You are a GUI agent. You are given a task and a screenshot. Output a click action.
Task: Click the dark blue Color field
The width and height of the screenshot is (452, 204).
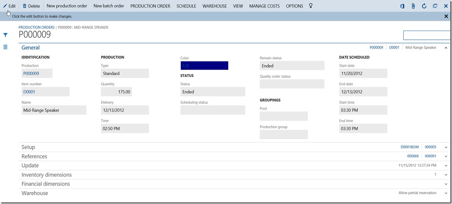(204, 66)
